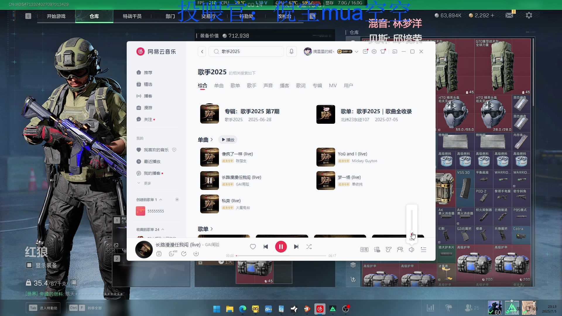Open the 开始游戏 tab in game

pos(56,16)
